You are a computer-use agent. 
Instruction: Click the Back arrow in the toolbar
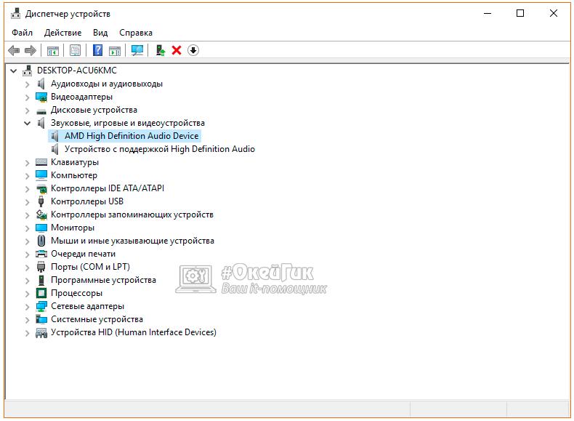(13, 50)
